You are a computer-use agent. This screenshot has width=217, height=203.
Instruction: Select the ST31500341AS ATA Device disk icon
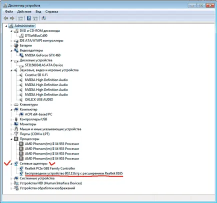pos(21,65)
